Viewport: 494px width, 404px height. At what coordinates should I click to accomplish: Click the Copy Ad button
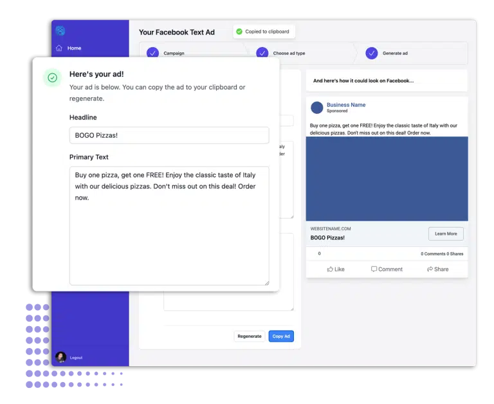coord(281,336)
